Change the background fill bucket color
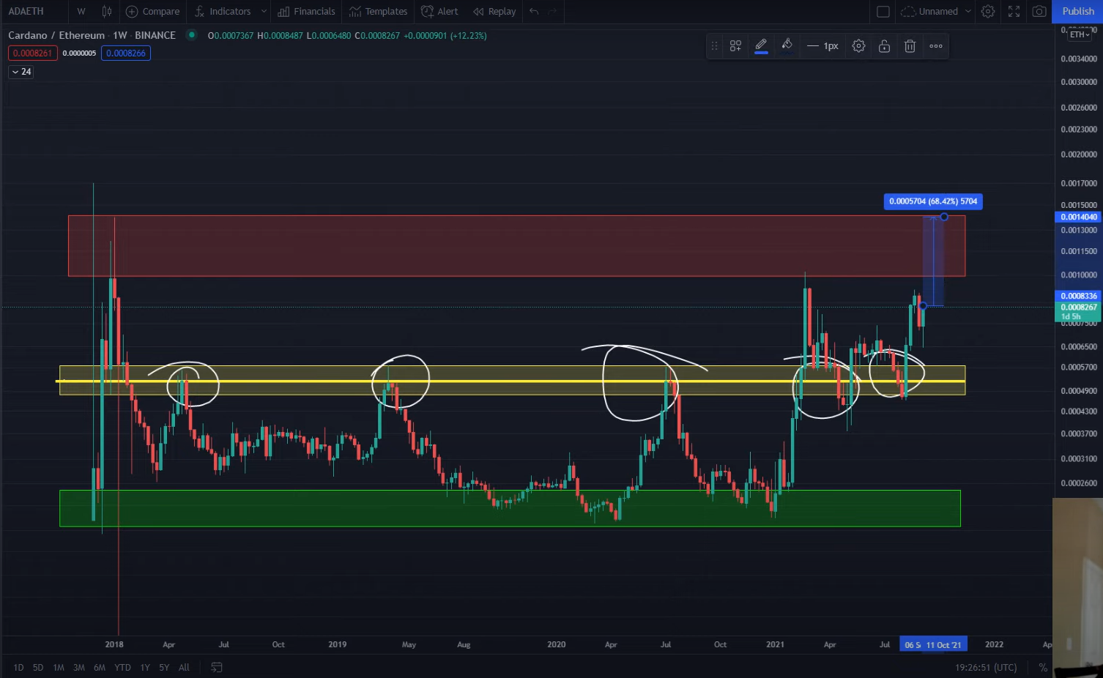Screen dimensions: 1103x678 click(787, 46)
